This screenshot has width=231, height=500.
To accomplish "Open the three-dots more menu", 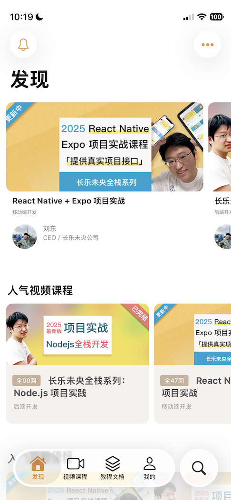I will tap(207, 45).
